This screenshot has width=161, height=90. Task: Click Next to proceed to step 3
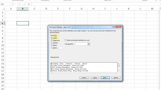pyautogui.click(x=105, y=78)
